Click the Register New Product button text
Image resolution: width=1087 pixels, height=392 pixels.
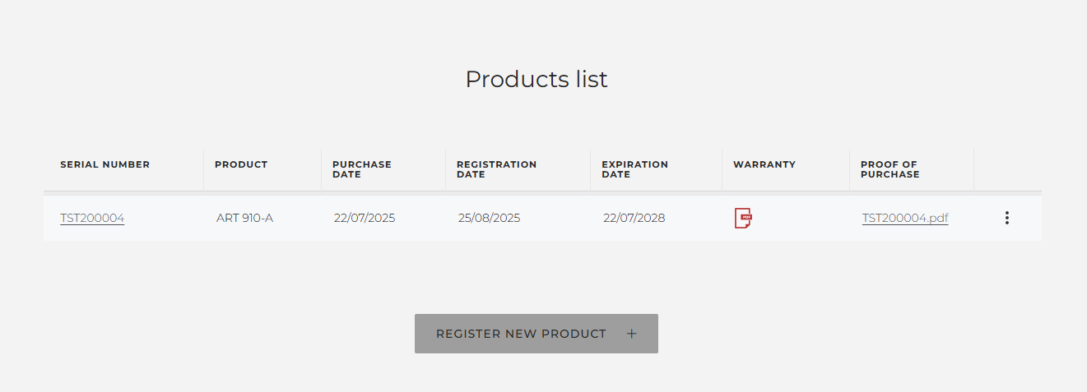pyautogui.click(x=521, y=334)
